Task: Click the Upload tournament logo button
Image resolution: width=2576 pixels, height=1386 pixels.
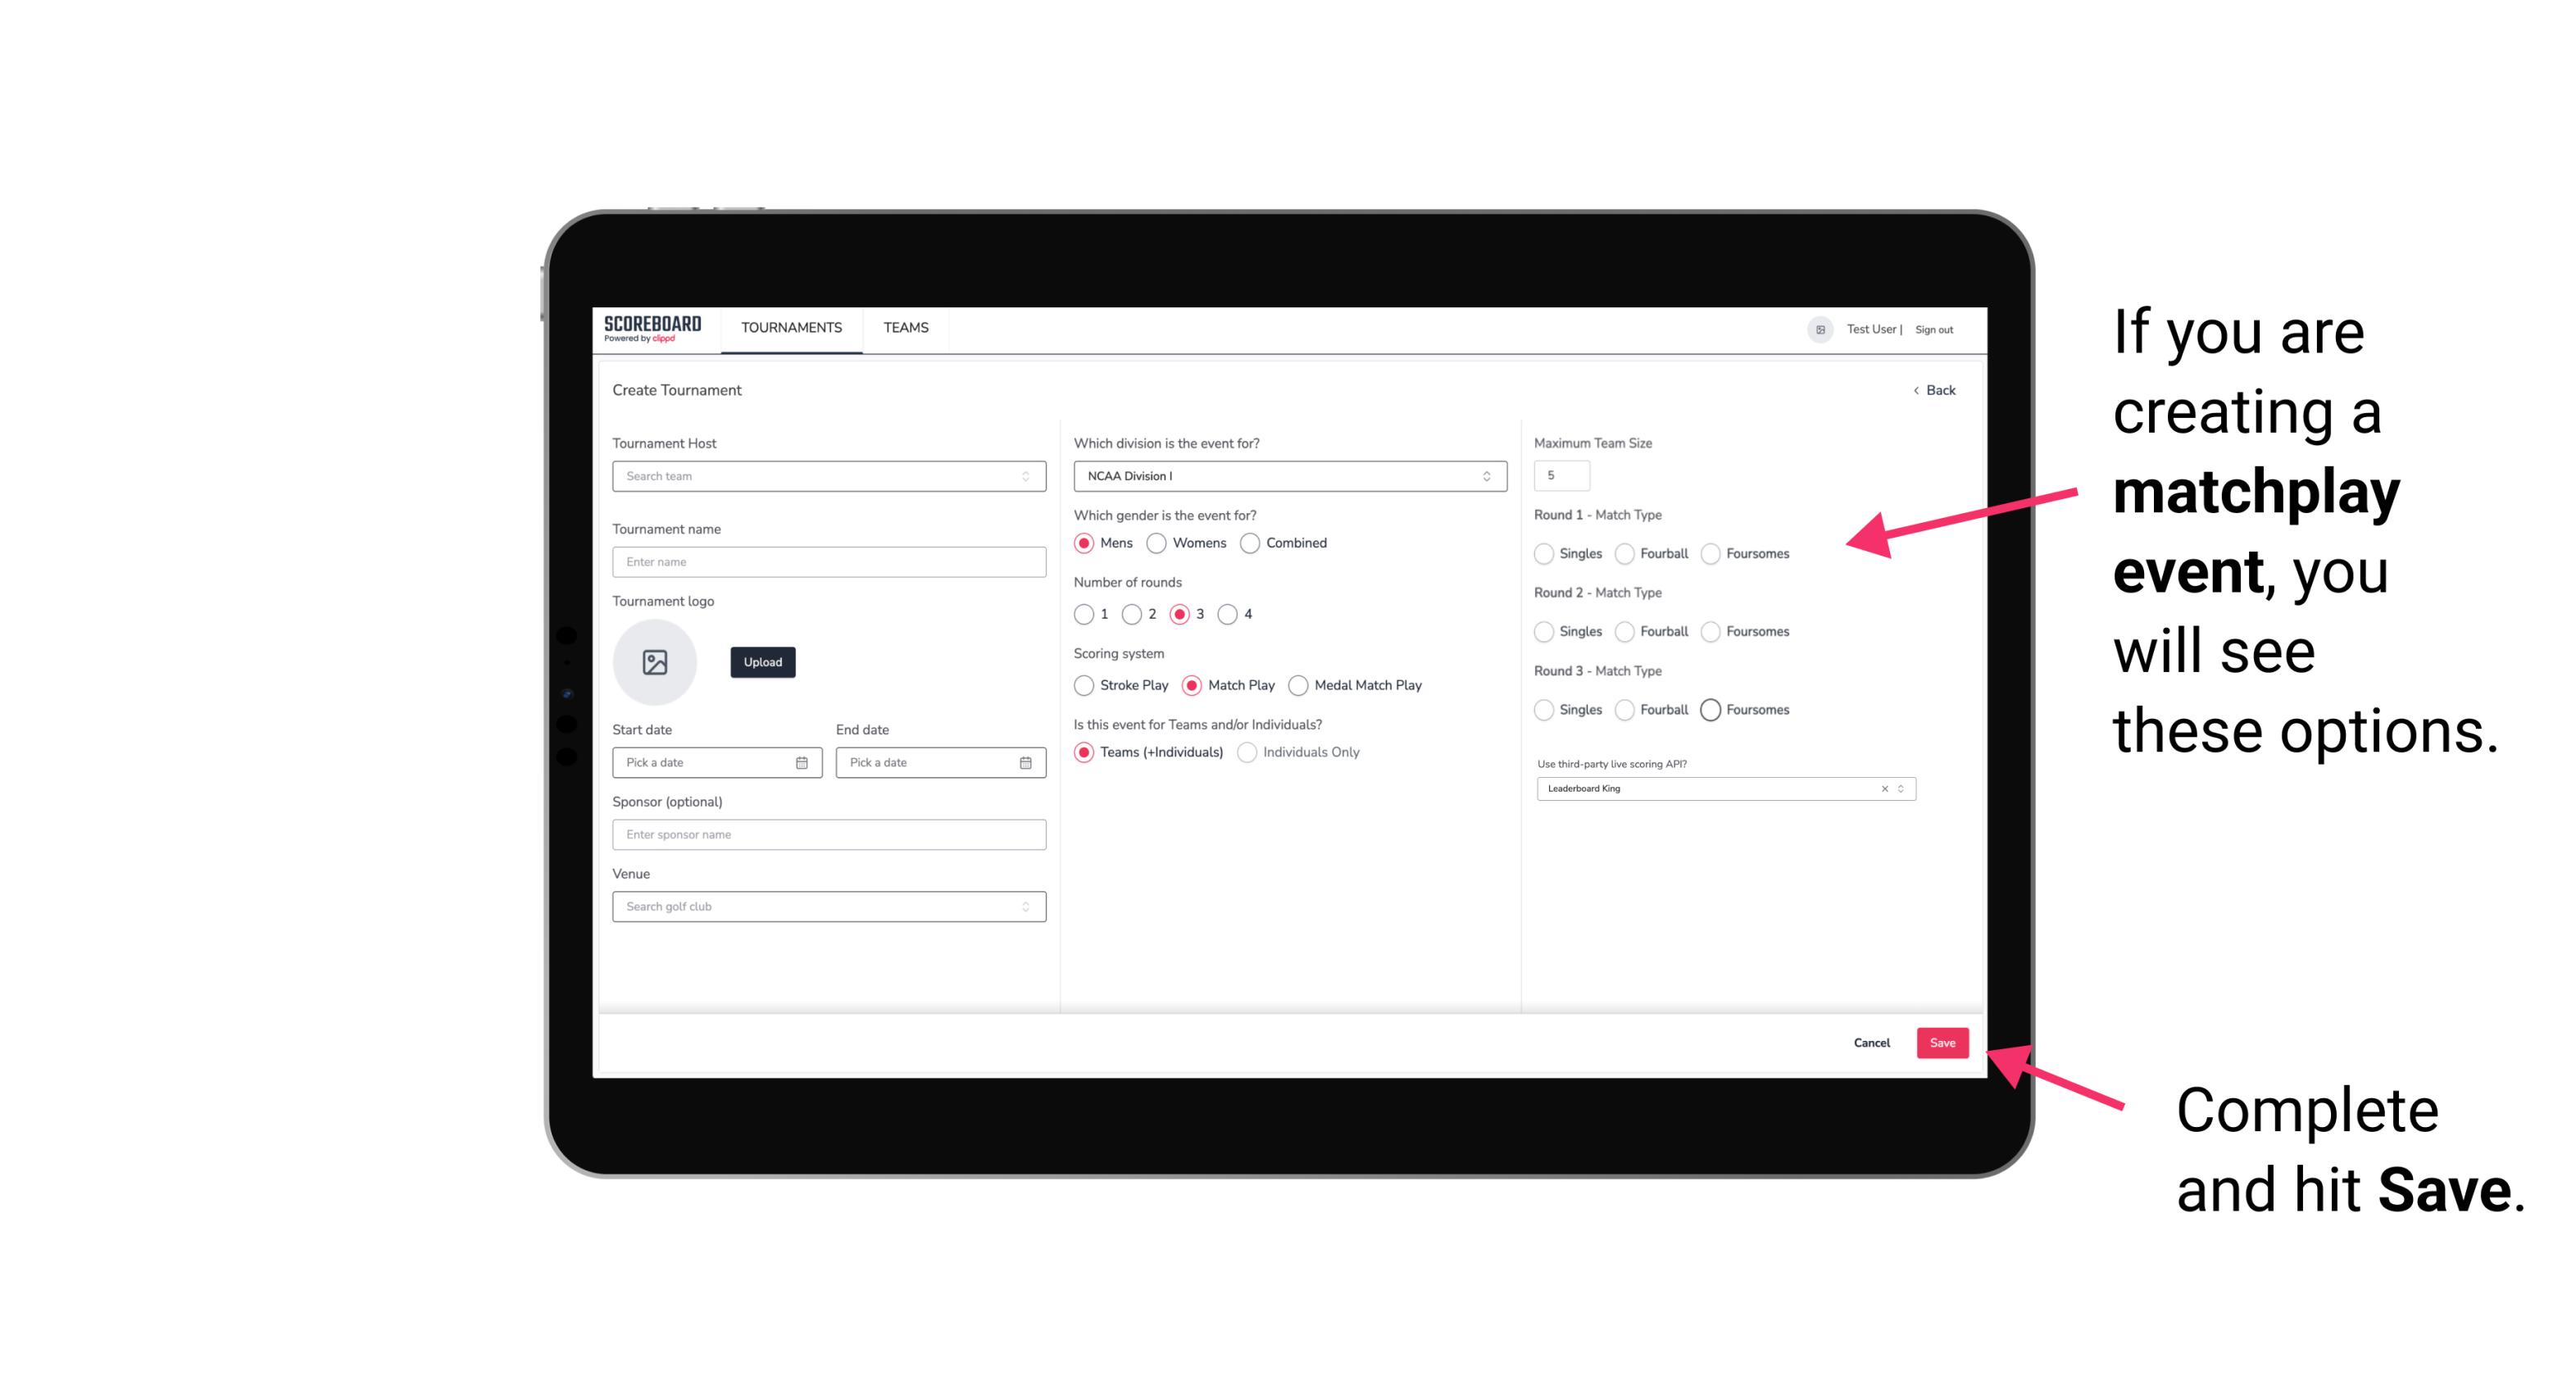Action: (762, 662)
